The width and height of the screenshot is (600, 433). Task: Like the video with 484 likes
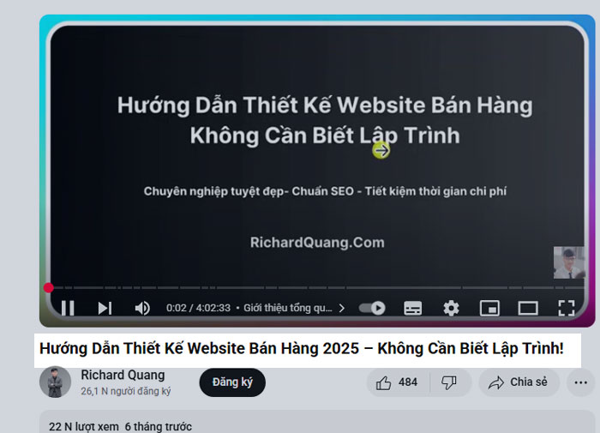point(397,382)
